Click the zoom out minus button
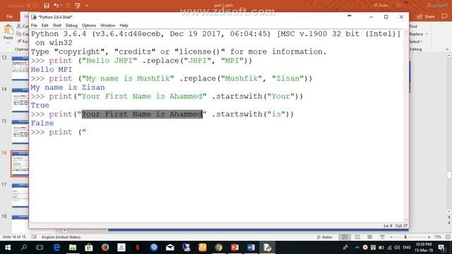Screen dimensions: 452x254 (x=391, y=237)
